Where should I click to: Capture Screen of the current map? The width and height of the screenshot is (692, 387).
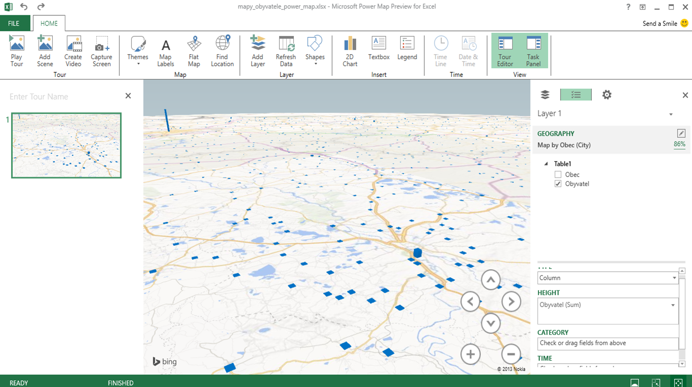[101, 51]
